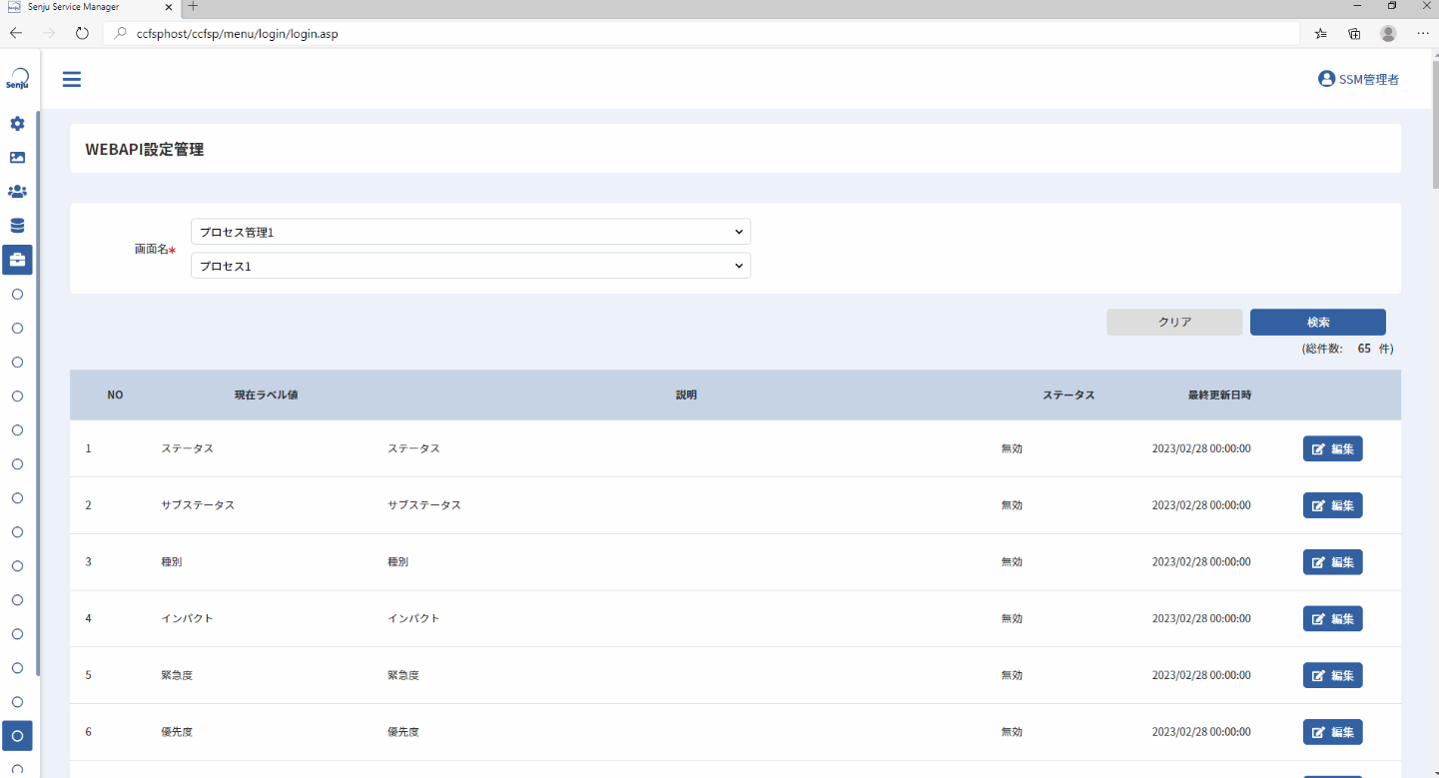The image size is (1439, 778).
Task: Edit row 4 インパクト with 編集
Action: (1332, 618)
